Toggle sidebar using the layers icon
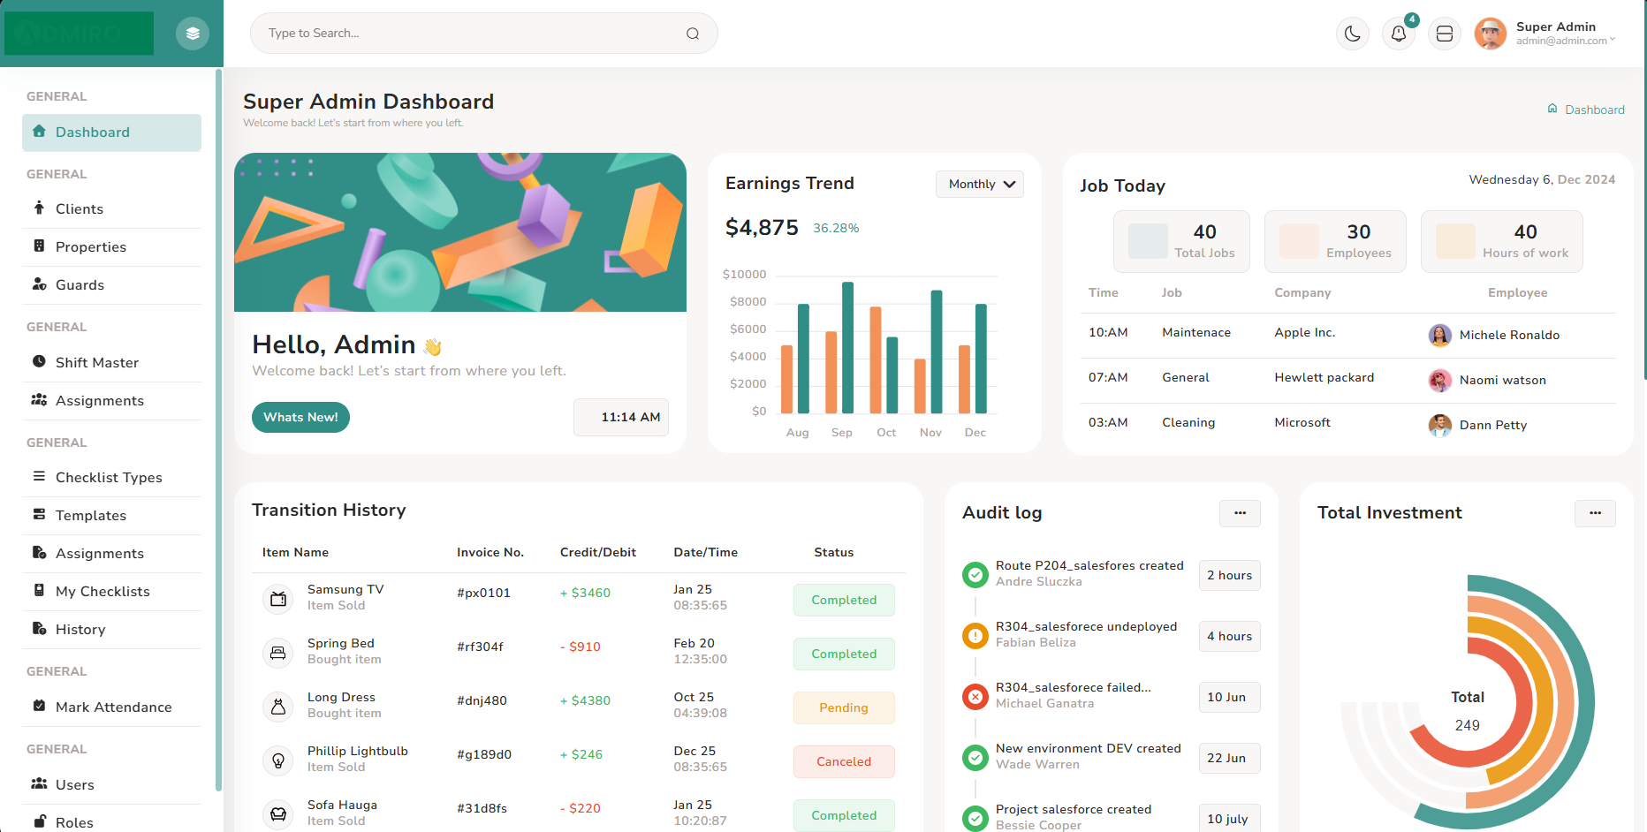The height and width of the screenshot is (832, 1647). pos(193,34)
